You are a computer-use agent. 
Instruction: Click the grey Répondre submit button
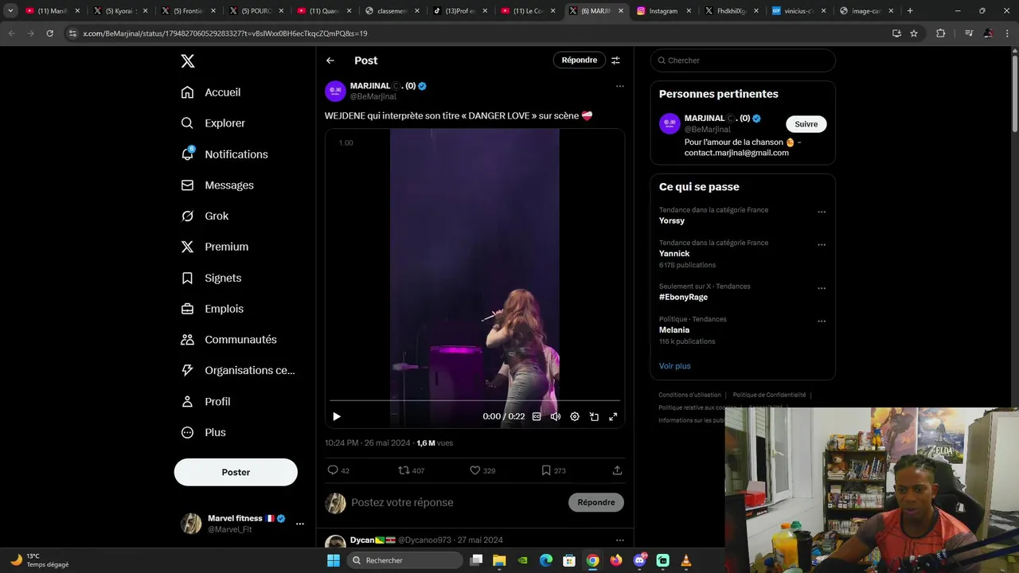(596, 502)
